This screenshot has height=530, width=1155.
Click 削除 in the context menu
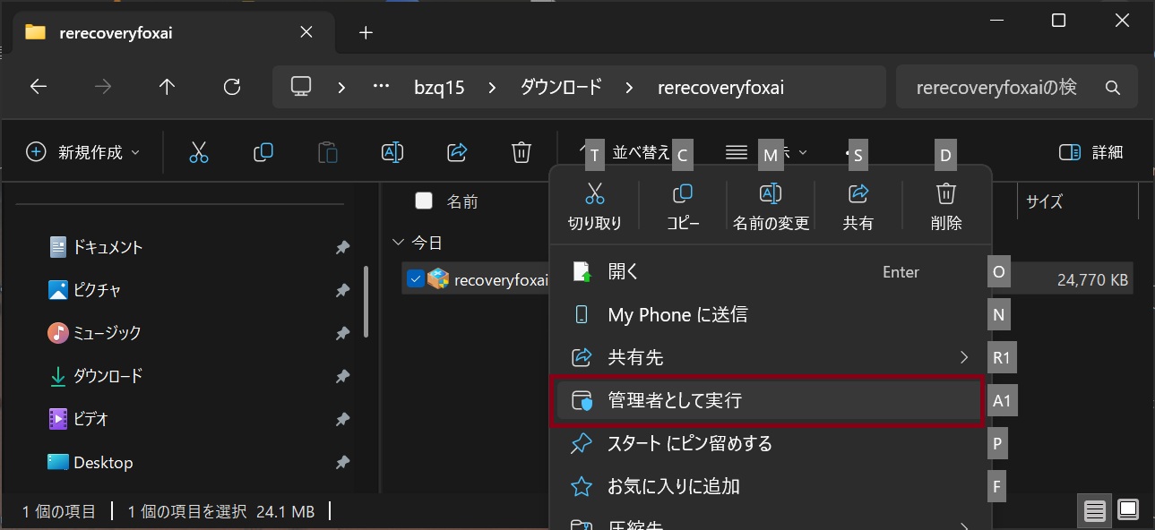pyautogui.click(x=946, y=206)
